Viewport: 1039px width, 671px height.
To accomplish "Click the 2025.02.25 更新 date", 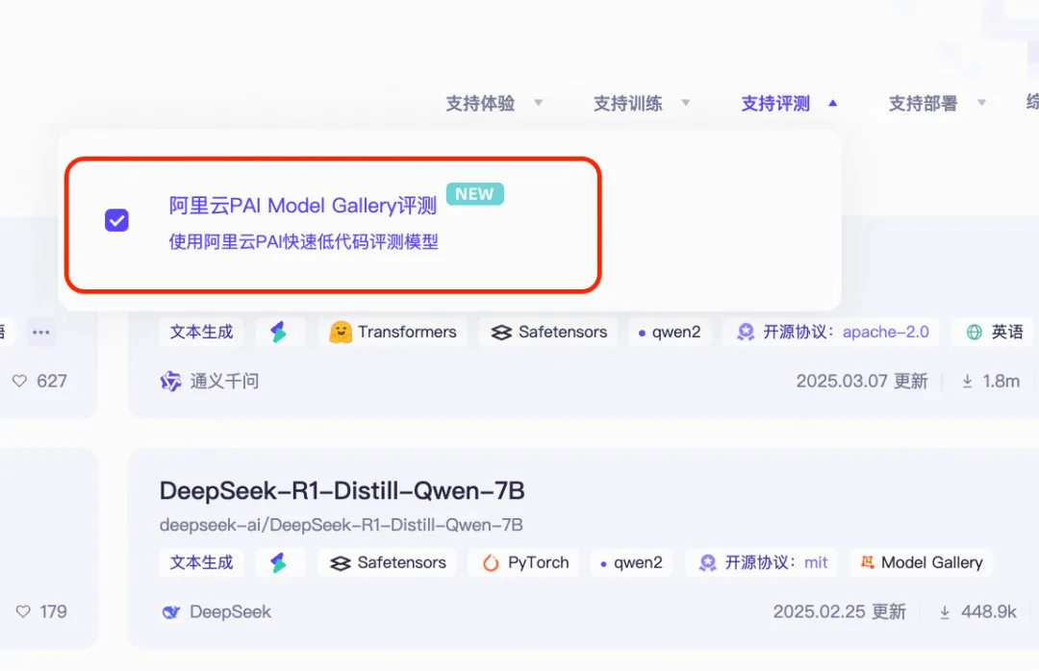I will coord(840,611).
